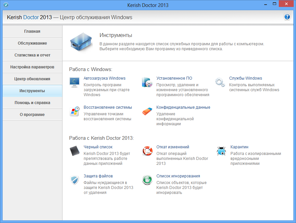296x223 pixels.
Task: Click the 'Работа с Windows:' heading
Action: click(91, 69)
